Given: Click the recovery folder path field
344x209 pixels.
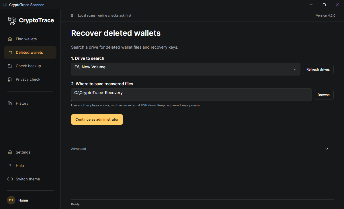Looking at the screenshot, I should (191, 95).
